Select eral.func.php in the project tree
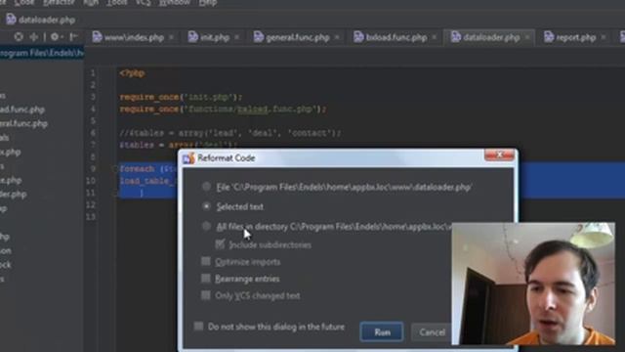625x352 pixels. [x=23, y=124]
